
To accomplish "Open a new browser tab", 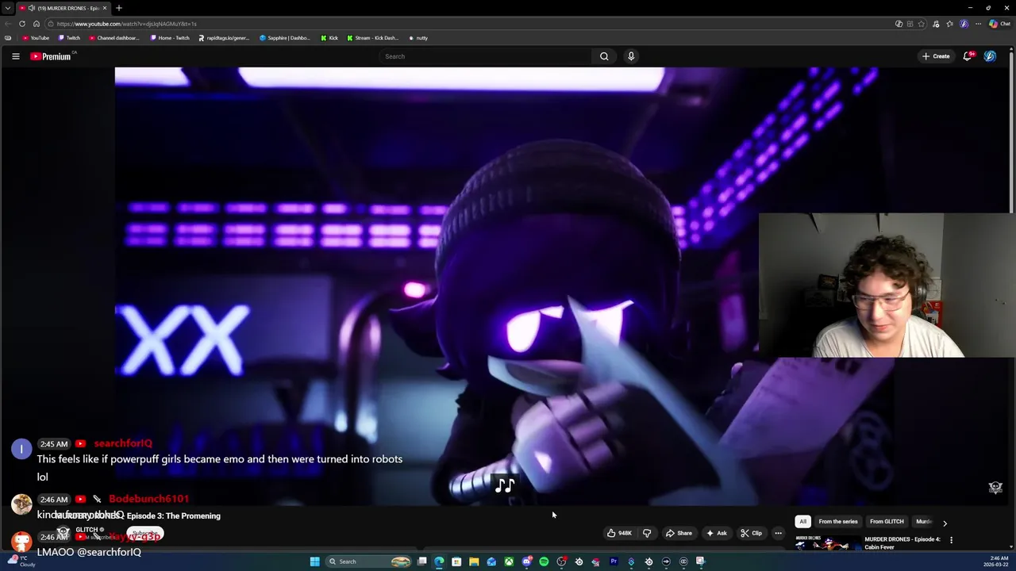I will pyautogui.click(x=119, y=8).
